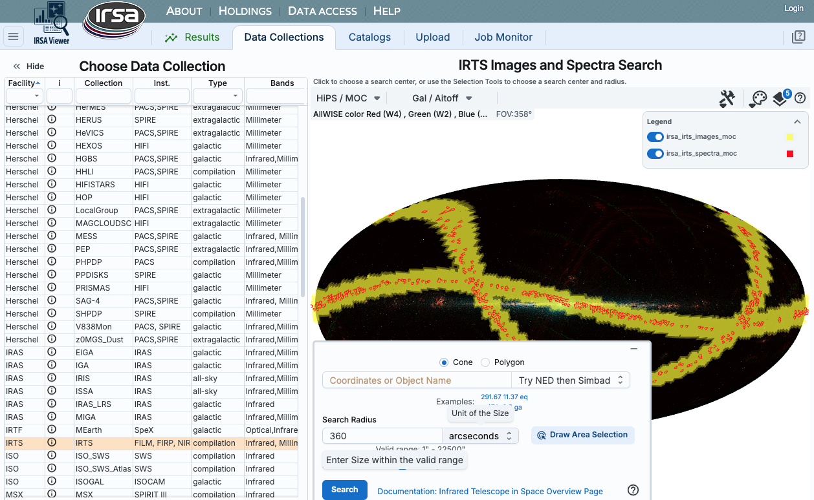The height and width of the screenshot is (500, 814).
Task: Open the arcseconds unit dropdown
Action: [480, 436]
